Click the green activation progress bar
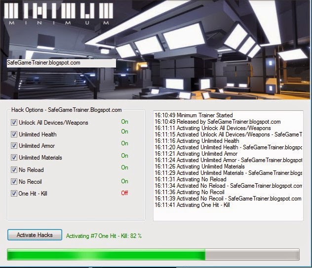Screen dimensions: 312x268 (153, 254)
